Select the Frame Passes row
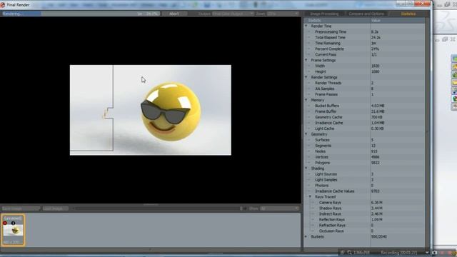 [x=364, y=94]
